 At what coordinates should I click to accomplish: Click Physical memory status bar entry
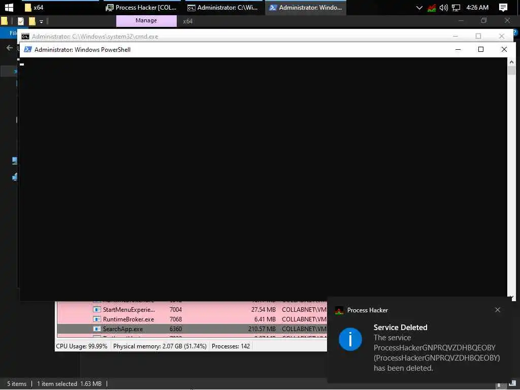point(159,346)
